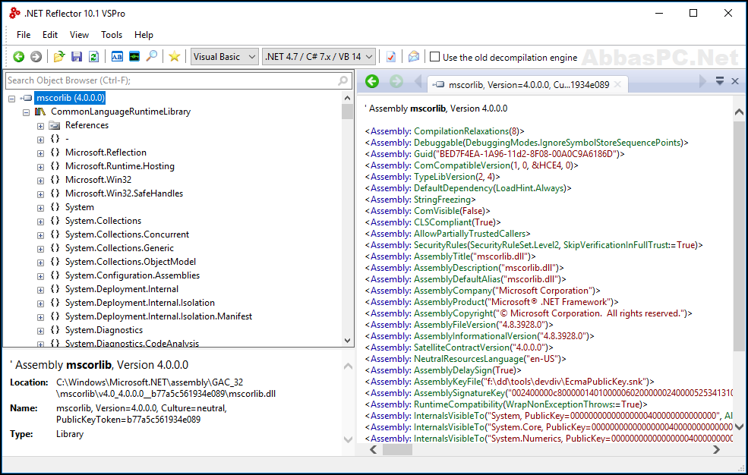Viewport: 748px width, 475px height.
Task: Click the green Back arrow in main toolbar
Action: [18, 57]
